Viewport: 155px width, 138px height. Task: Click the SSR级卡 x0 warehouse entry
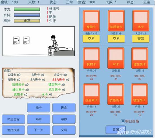(61, 80)
